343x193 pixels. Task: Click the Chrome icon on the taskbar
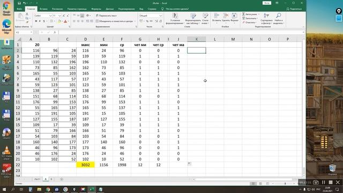click(48, 189)
